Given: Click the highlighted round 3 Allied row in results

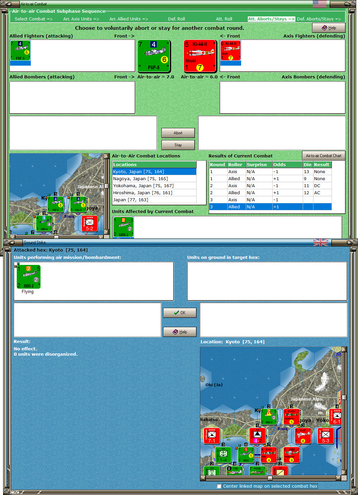Looking at the screenshot, I should pyautogui.click(x=270, y=207).
